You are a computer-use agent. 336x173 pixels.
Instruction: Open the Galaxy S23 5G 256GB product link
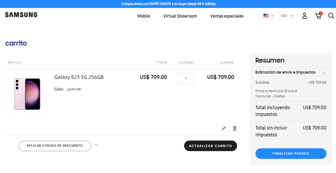click(x=79, y=77)
